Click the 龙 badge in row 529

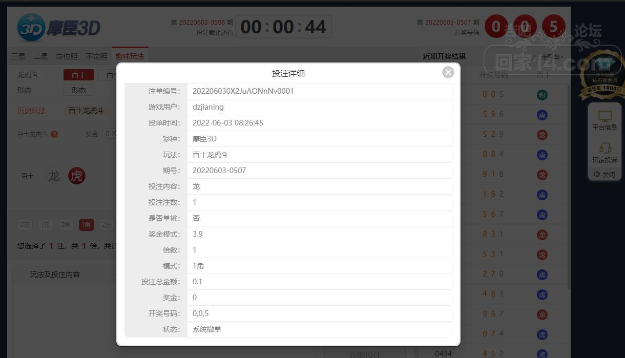pos(542,135)
